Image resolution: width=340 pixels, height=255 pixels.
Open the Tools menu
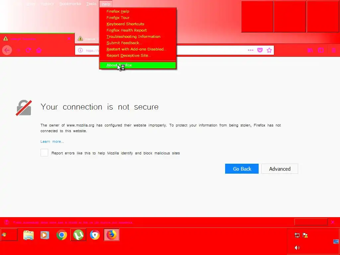point(91,4)
